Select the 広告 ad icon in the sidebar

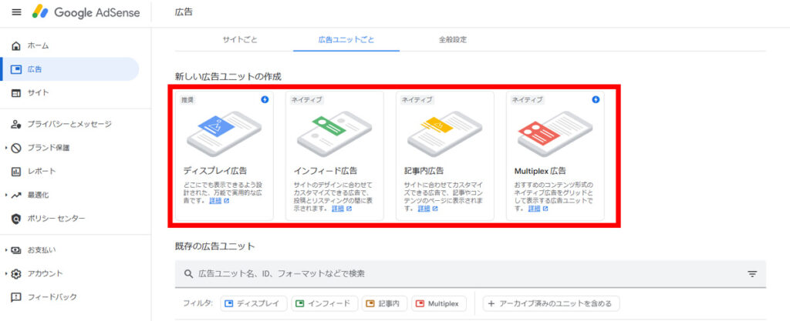(x=16, y=69)
